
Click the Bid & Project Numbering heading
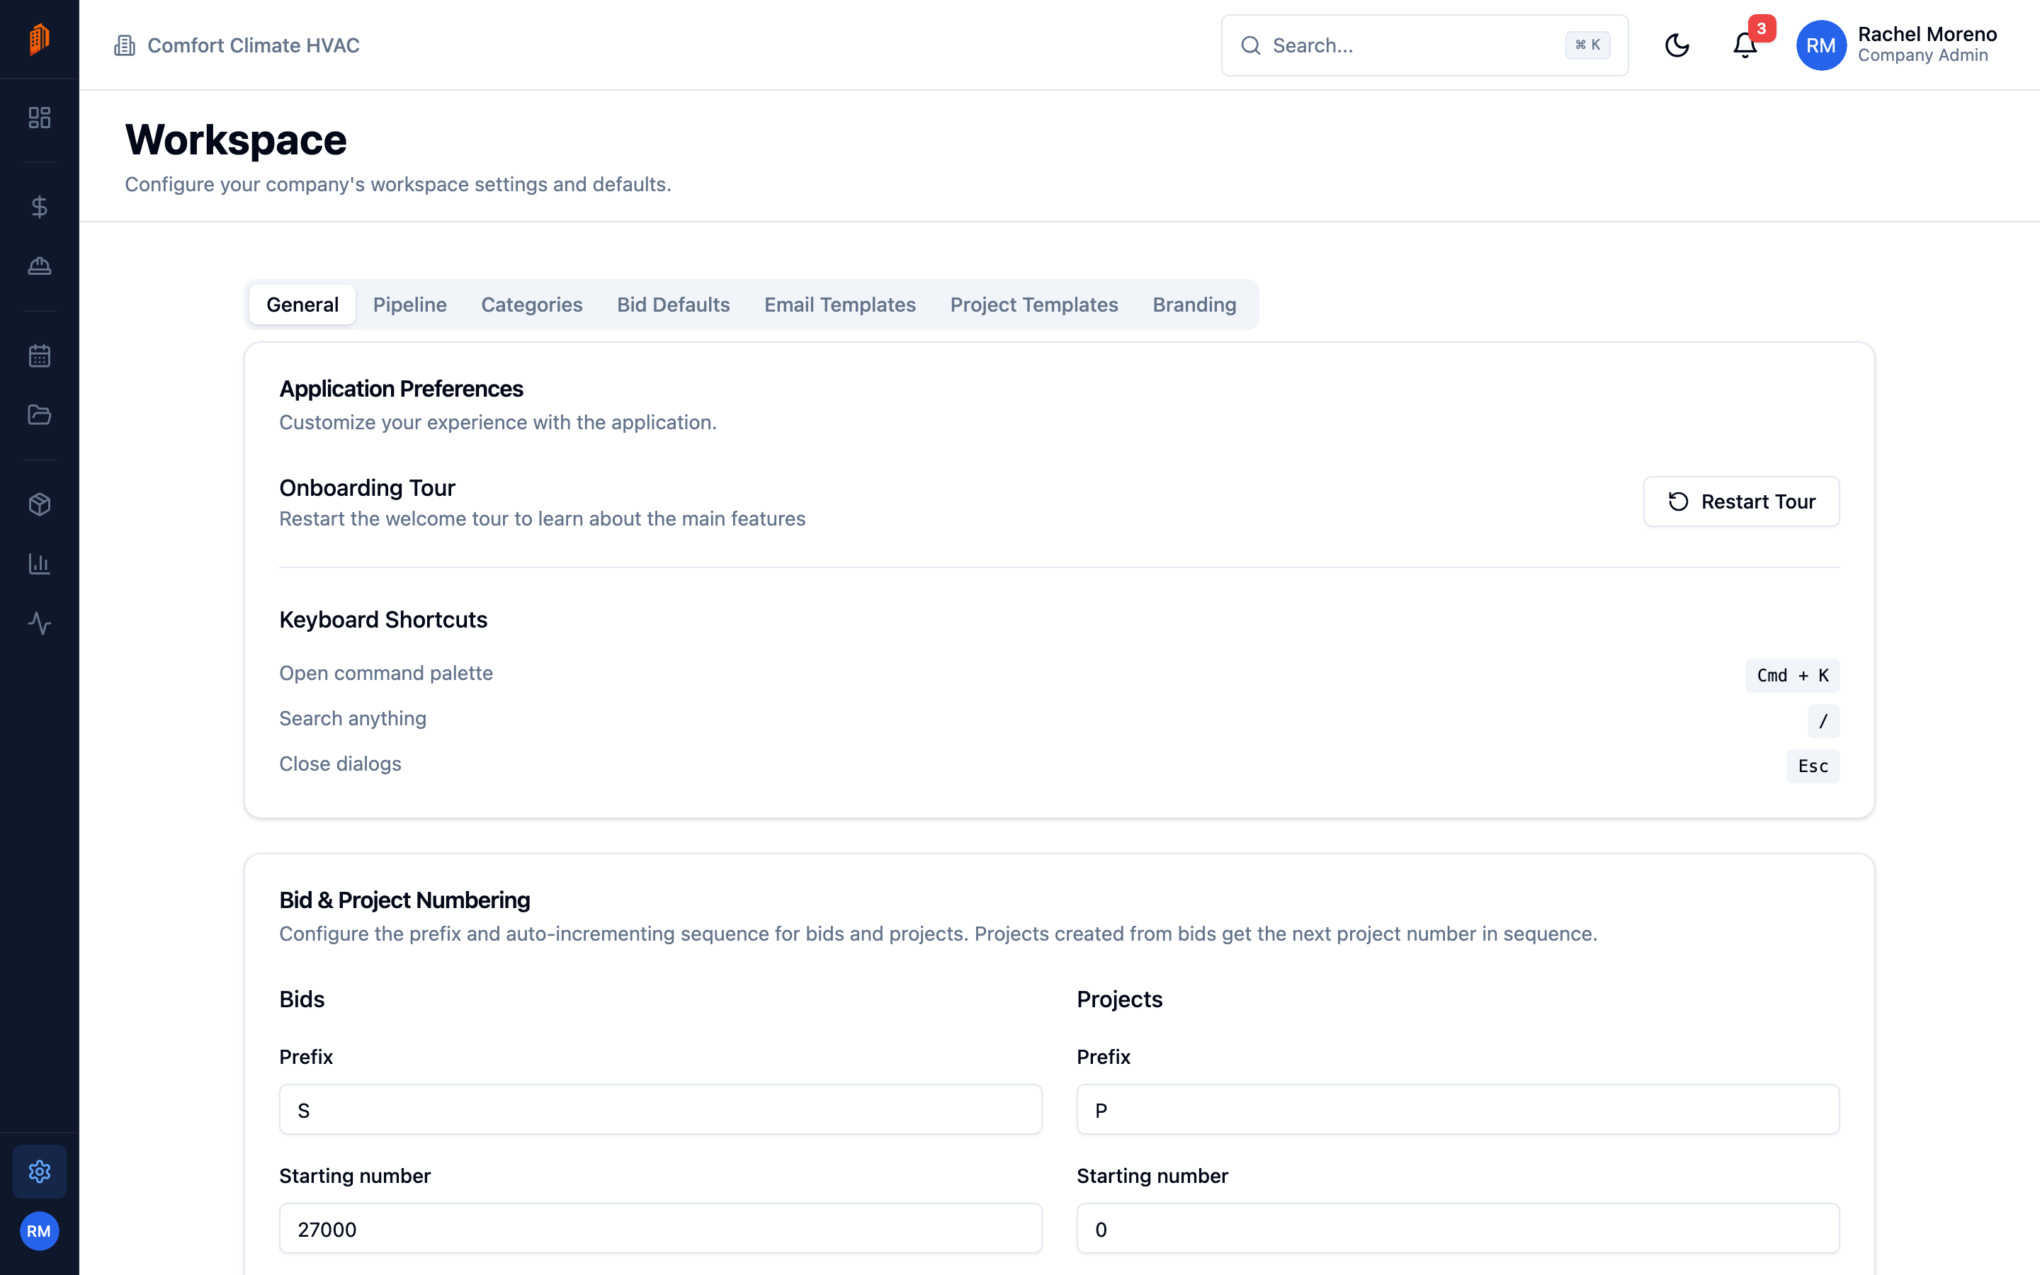pos(404,900)
